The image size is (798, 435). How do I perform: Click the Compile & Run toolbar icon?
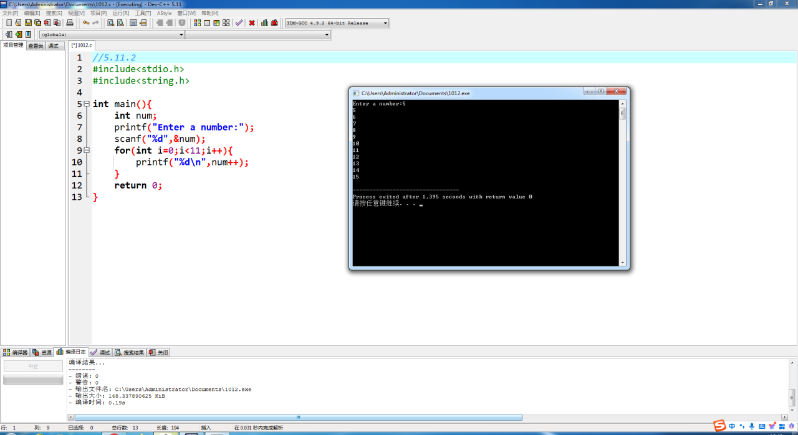[x=216, y=23]
